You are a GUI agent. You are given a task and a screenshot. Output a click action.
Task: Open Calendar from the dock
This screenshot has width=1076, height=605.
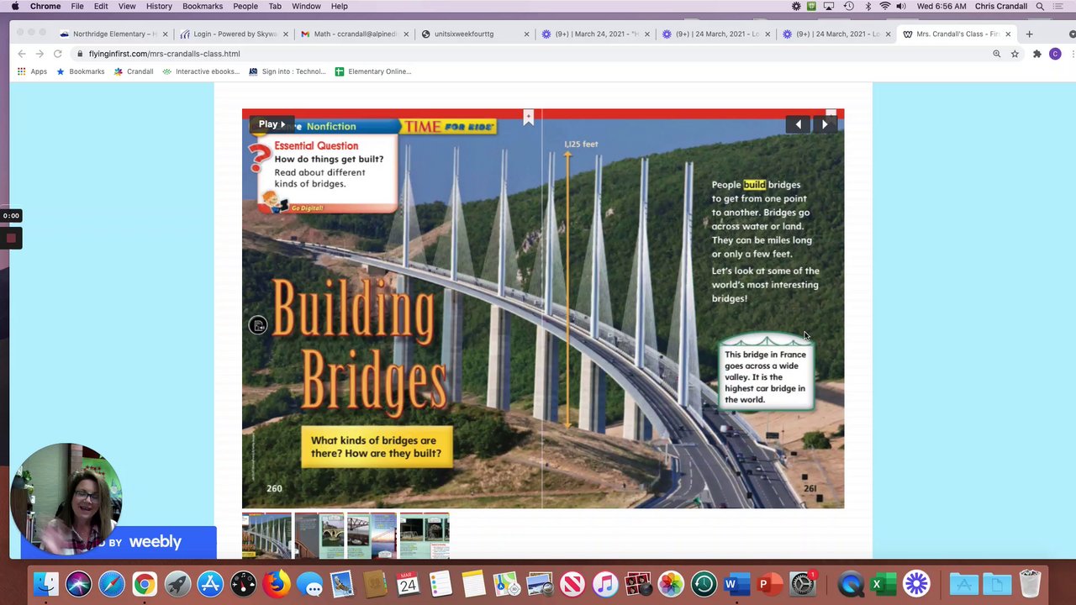(x=408, y=583)
